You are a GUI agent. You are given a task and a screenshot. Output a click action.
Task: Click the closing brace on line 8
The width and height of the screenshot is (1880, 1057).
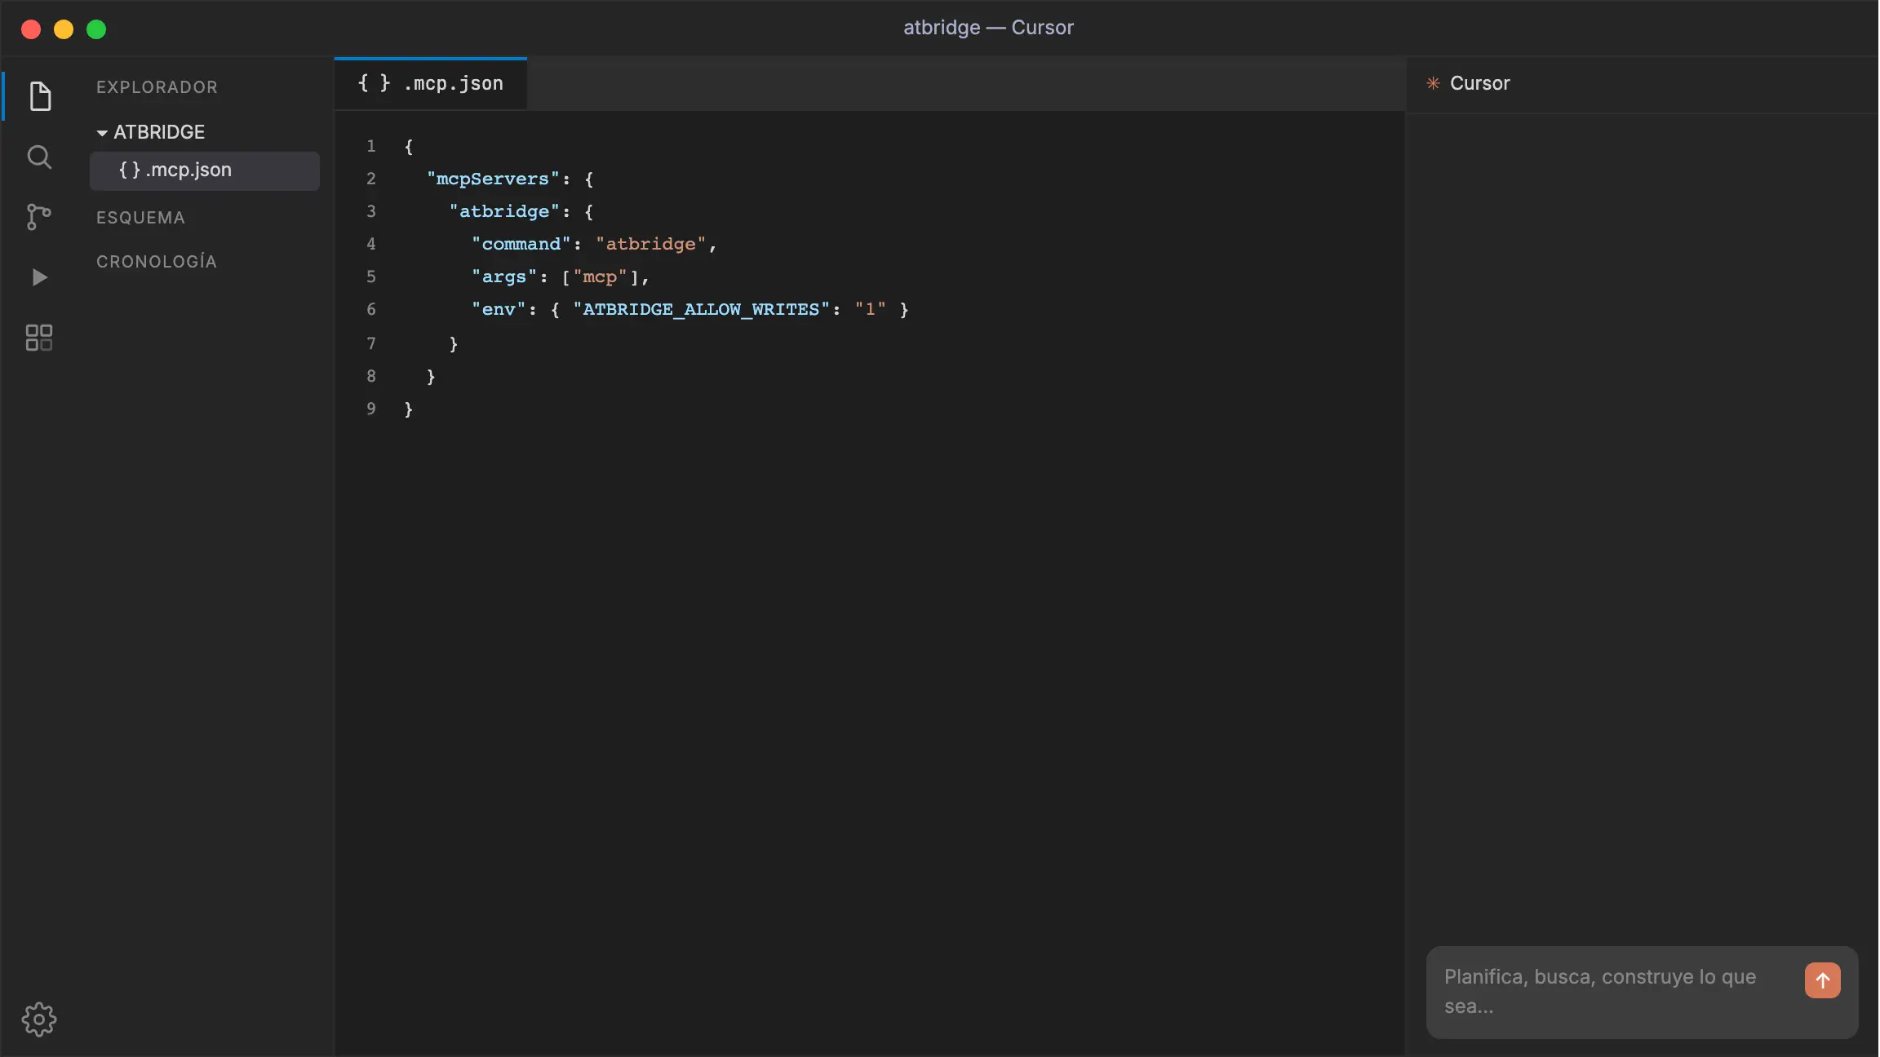point(431,377)
